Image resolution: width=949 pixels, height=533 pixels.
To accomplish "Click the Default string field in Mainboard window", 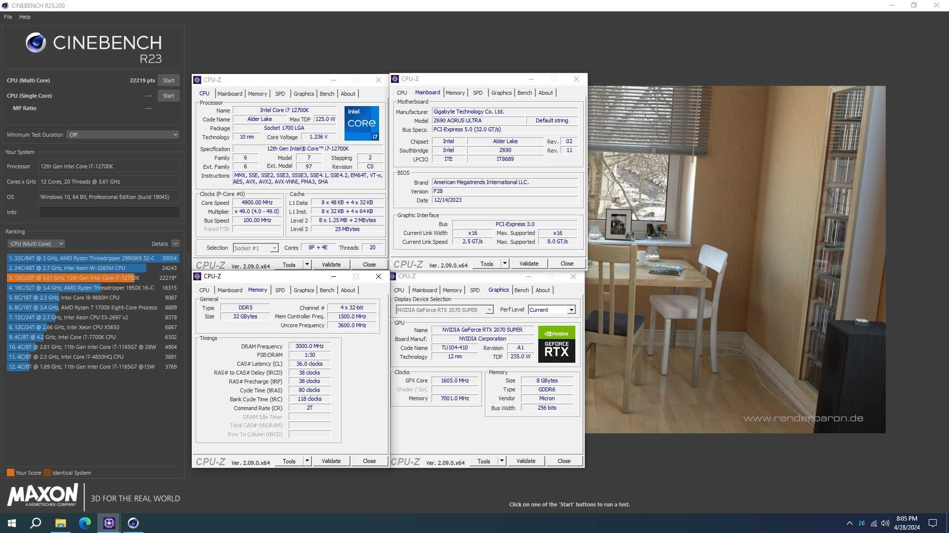I will click(x=552, y=120).
